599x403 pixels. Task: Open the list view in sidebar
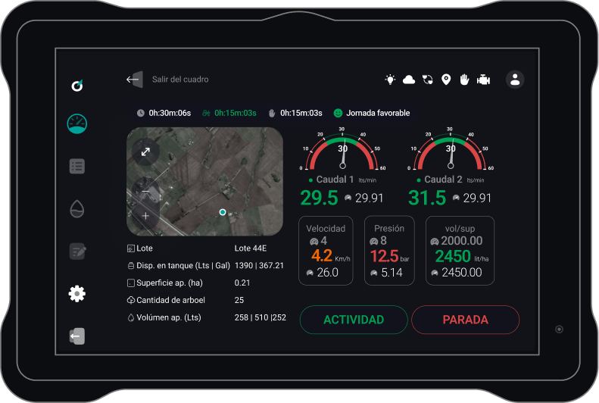coord(76,166)
